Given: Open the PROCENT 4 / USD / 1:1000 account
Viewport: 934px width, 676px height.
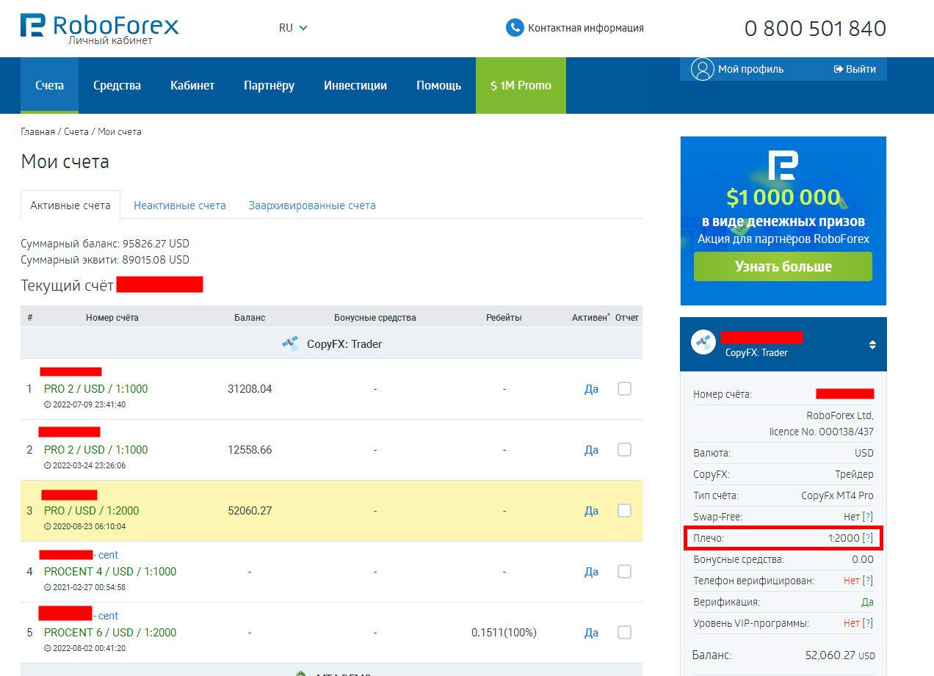Looking at the screenshot, I should coord(110,572).
